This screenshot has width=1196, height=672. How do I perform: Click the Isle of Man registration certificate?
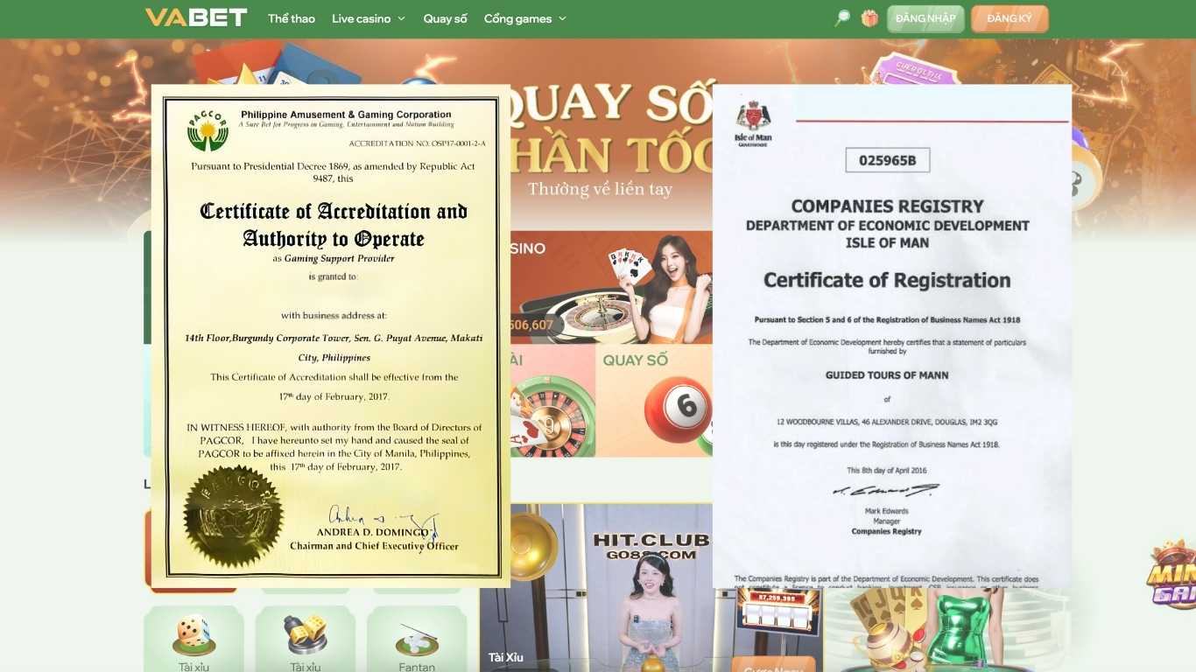coord(892,336)
